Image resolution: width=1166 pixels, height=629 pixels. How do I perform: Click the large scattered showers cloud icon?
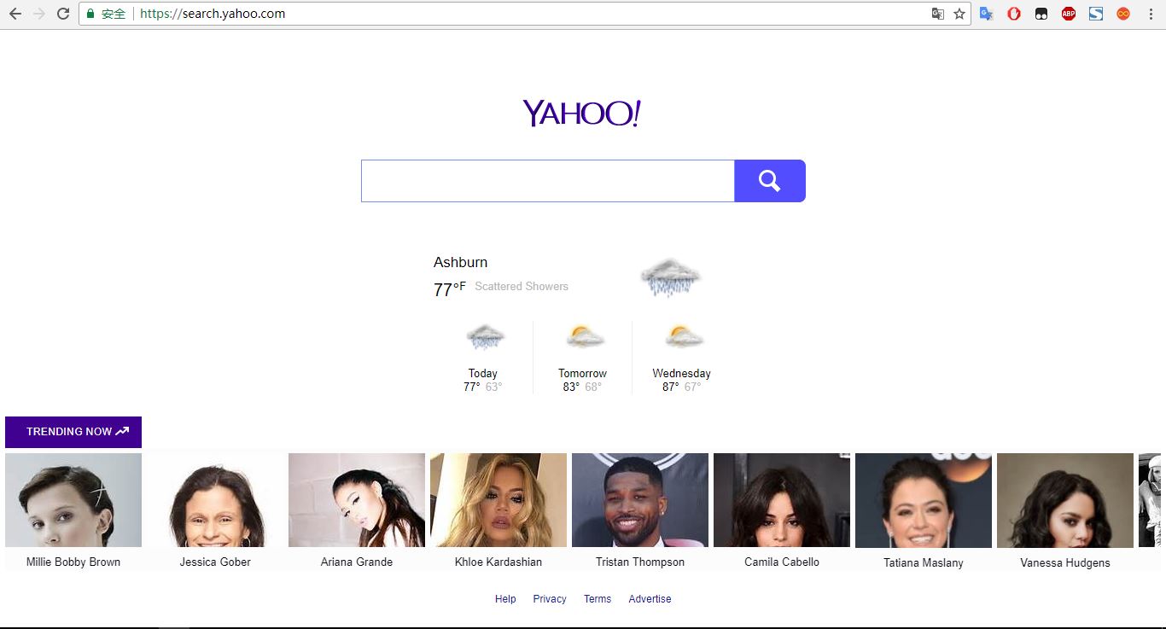670,277
